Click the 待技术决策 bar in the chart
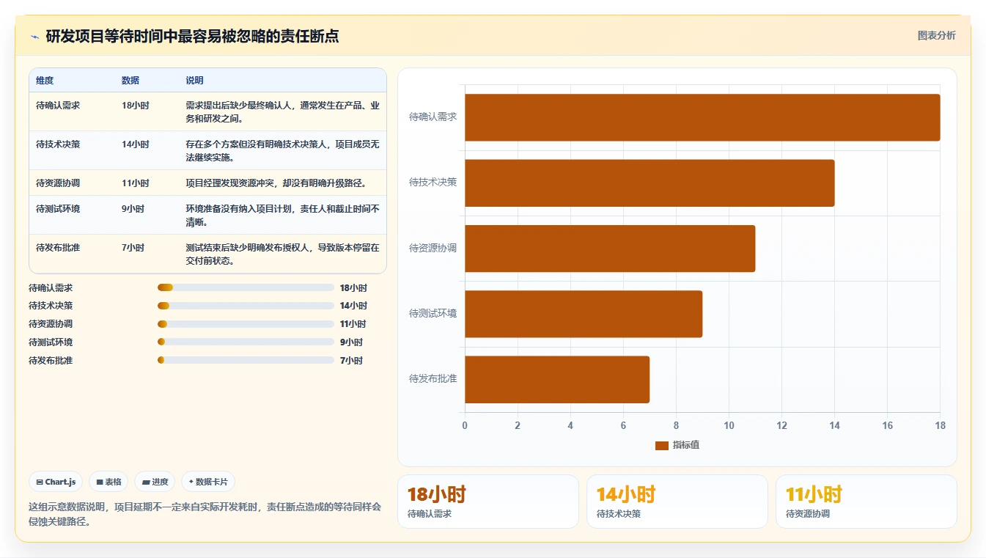The height and width of the screenshot is (558, 986). pos(650,183)
